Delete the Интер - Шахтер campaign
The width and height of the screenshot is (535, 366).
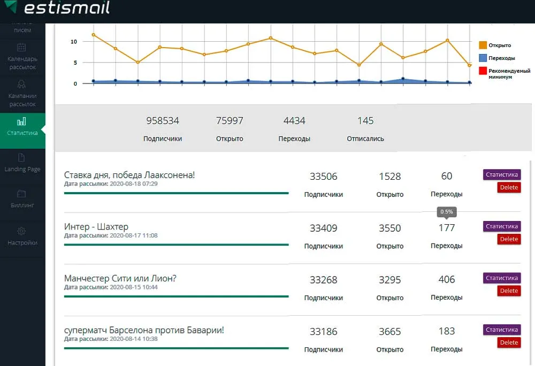pos(509,239)
